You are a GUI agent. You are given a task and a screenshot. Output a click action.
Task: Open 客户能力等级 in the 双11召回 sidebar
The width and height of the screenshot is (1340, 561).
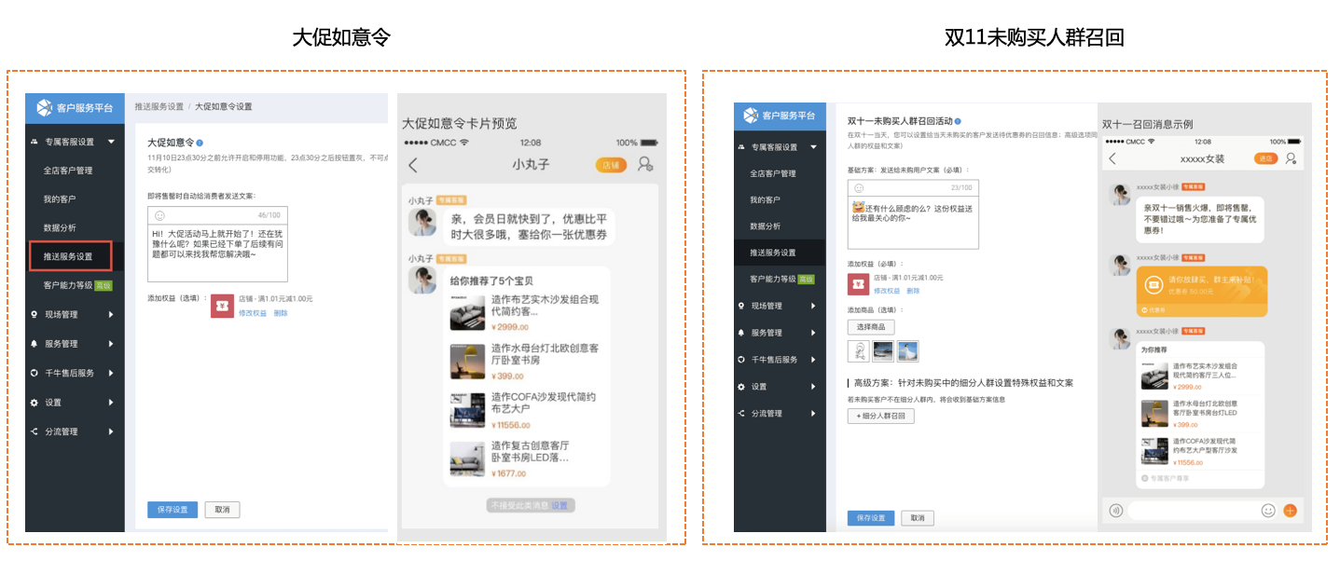[781, 279]
